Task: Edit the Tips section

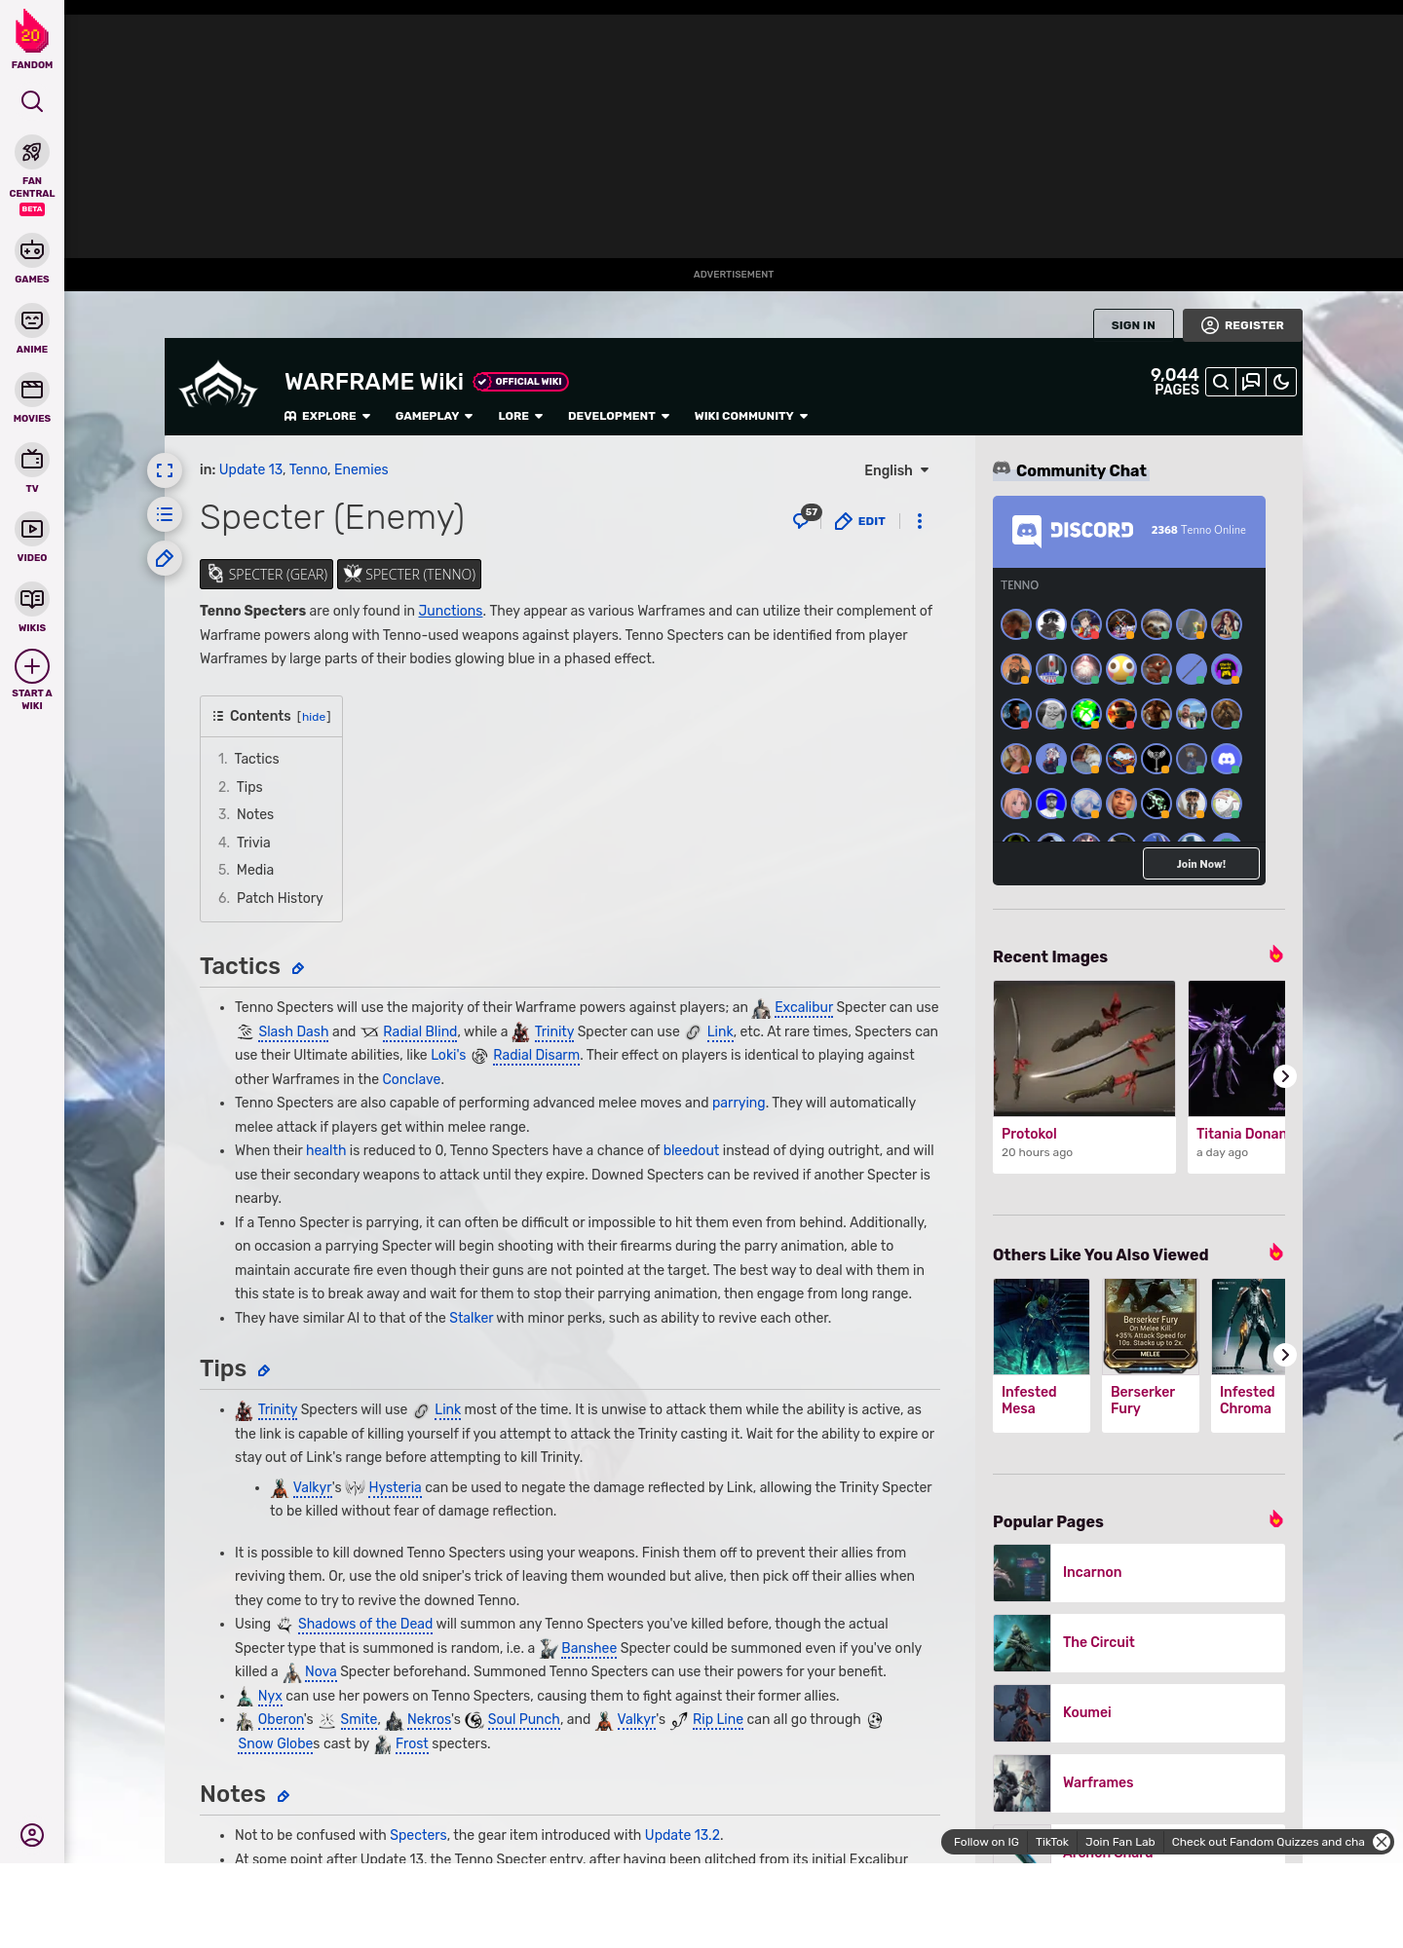Action: click(x=264, y=1370)
